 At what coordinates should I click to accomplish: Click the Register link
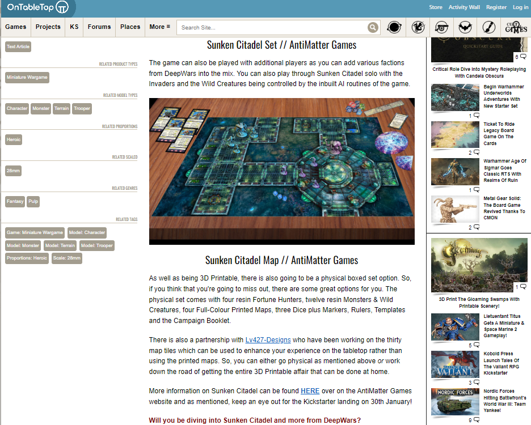pos(496,7)
